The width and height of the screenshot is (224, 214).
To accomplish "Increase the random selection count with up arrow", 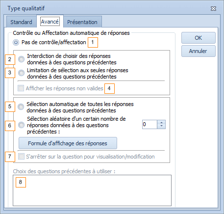I will point(161,123).
